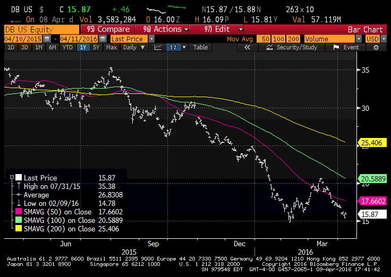Click the yellow 25.406 axis label
Viewport: 391px width, 277px height.
(372, 143)
